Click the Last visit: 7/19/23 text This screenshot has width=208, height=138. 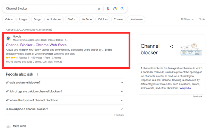[x=52, y=62]
